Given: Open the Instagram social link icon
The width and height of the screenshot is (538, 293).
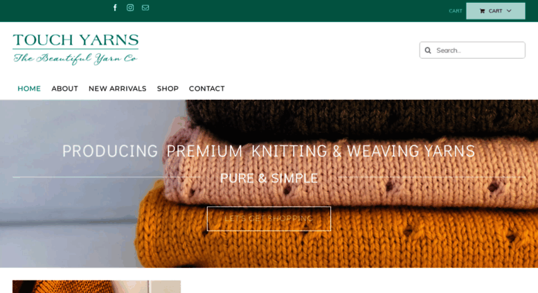Looking at the screenshot, I should coord(130,8).
